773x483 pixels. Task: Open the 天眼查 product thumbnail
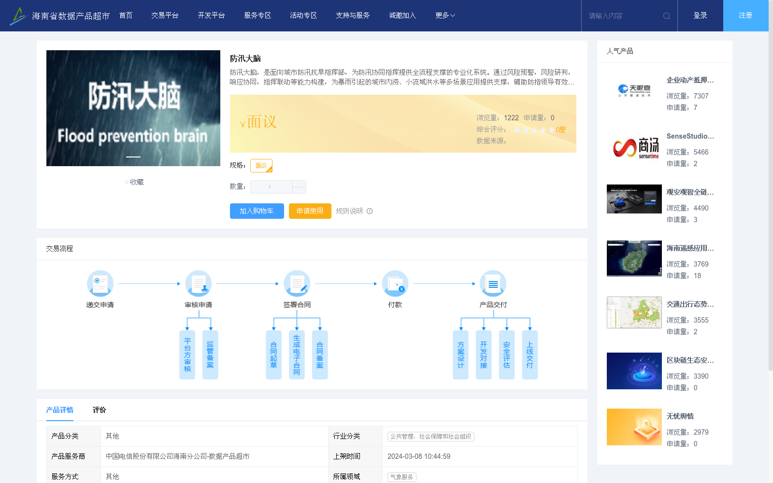634,91
